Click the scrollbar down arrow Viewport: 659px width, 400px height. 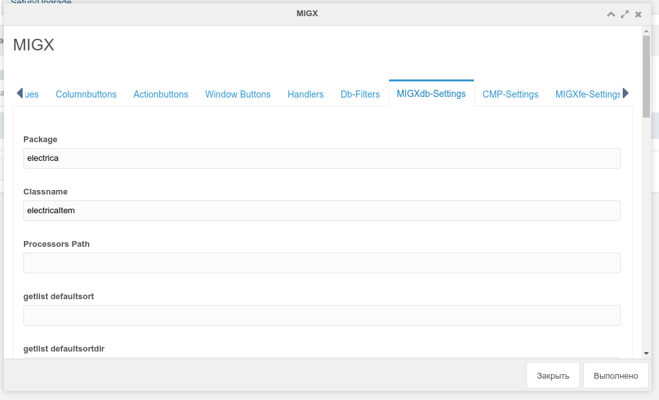tap(647, 353)
